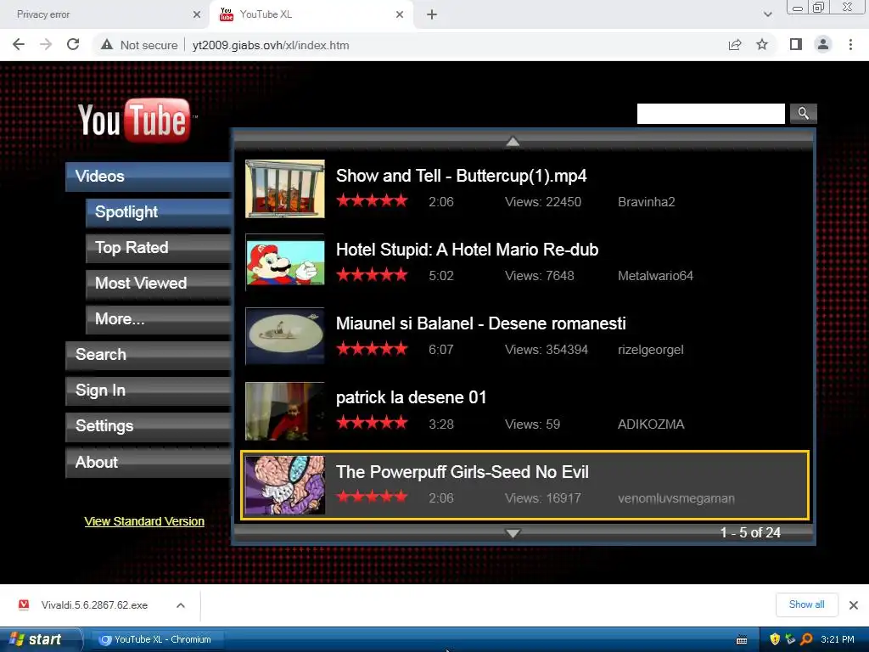Click YouTube XL - Chromium taskbar button
Viewport: 869px width, 652px height.
tap(155, 639)
